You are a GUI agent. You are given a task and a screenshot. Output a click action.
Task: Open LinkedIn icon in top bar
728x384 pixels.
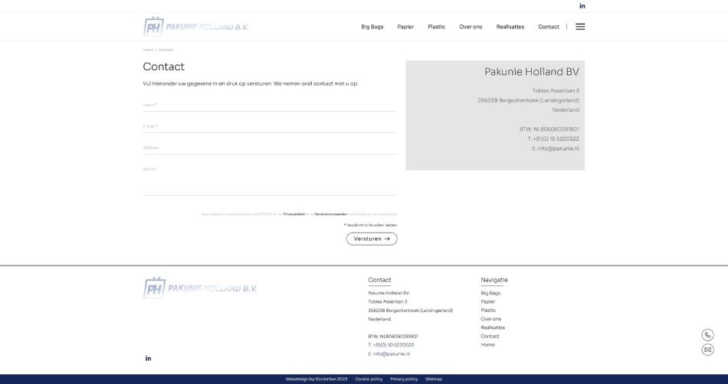tap(582, 6)
